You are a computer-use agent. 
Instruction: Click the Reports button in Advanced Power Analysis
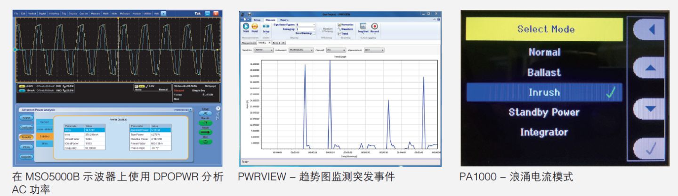tap(26, 157)
